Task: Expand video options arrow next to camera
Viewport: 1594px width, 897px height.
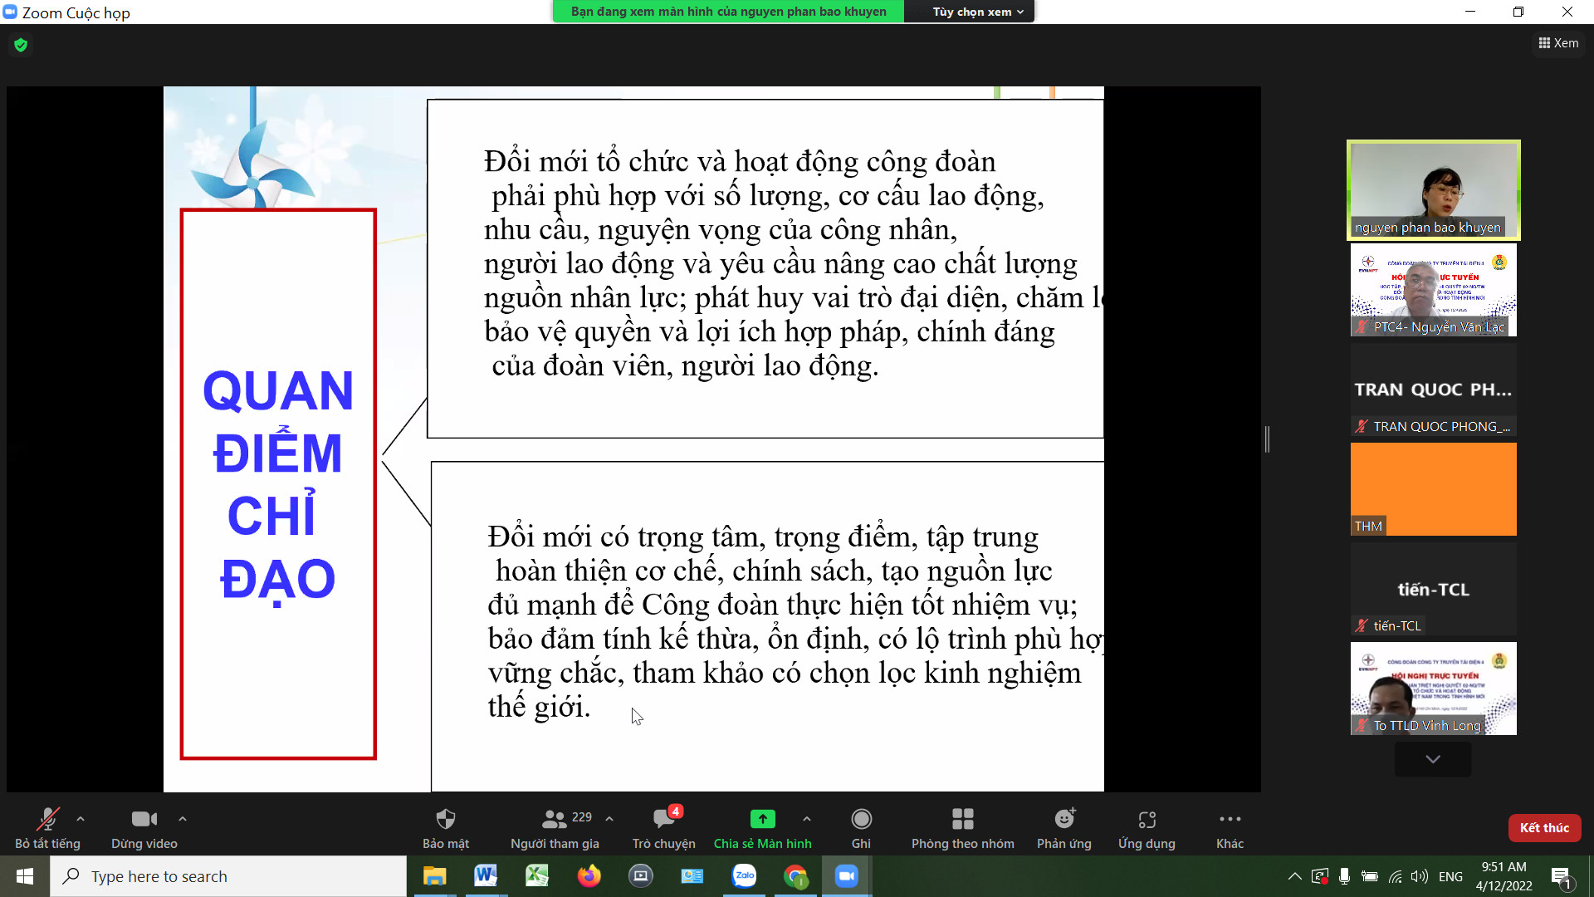Action: [x=183, y=819]
